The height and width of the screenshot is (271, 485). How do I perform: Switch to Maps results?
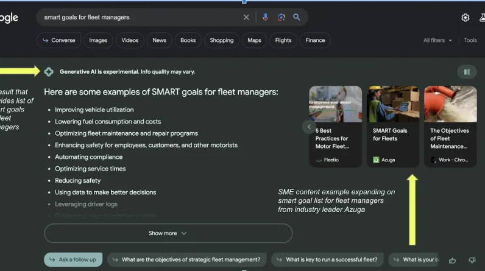(x=254, y=40)
